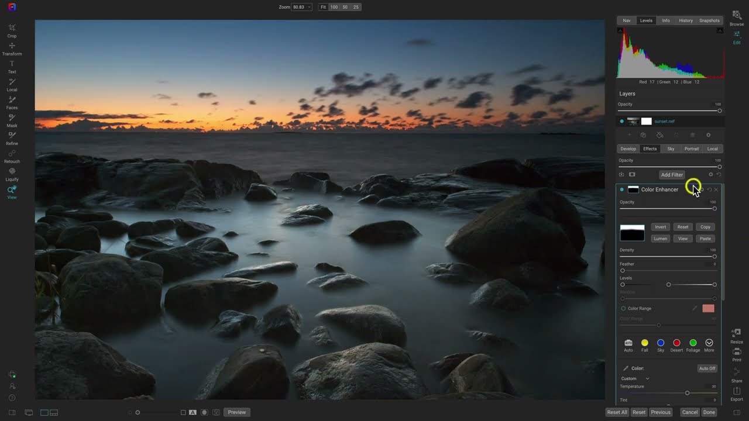Click the Done button
The image size is (749, 421).
pos(709,412)
